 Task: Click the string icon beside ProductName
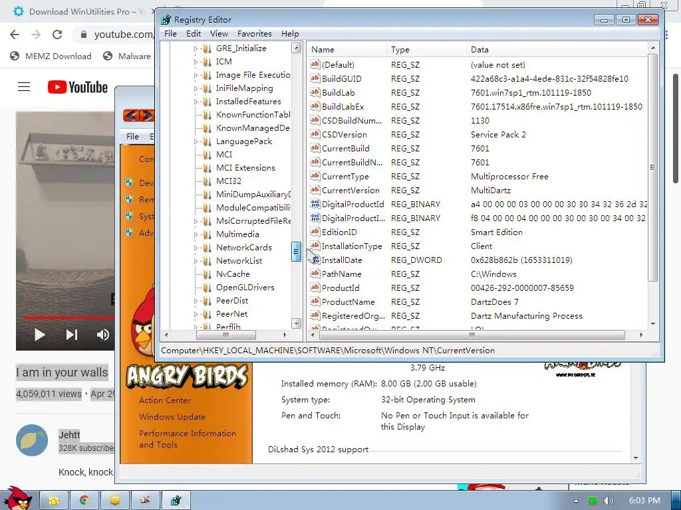(x=315, y=302)
